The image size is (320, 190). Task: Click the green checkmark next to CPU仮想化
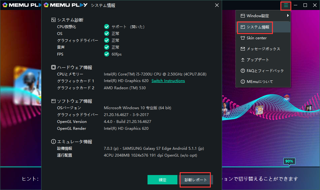(107, 27)
